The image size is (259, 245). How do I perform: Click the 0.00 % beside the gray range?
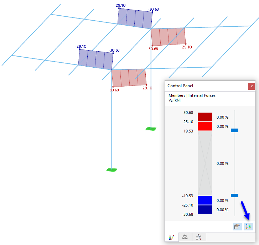pos(222,163)
